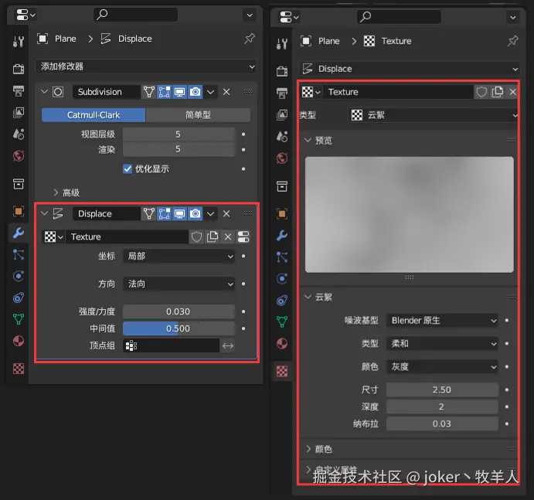
Task: Toggle Displace edit mode display
Action: coord(164,213)
